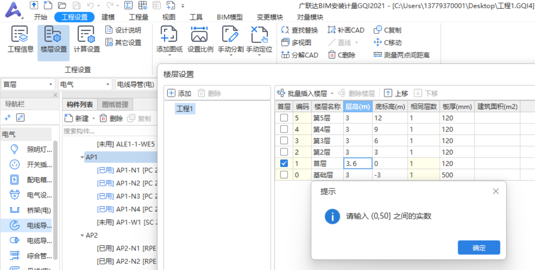Open 设置比例 scale setting tool
535x270 pixels.
coord(200,40)
